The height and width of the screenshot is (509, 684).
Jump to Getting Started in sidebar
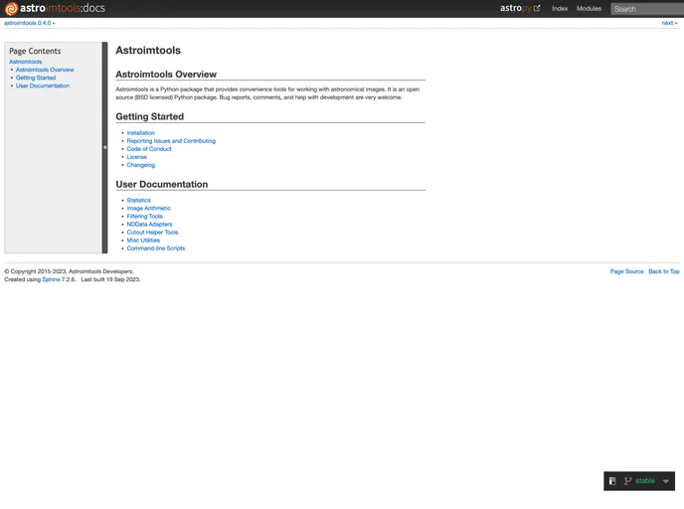(36, 78)
